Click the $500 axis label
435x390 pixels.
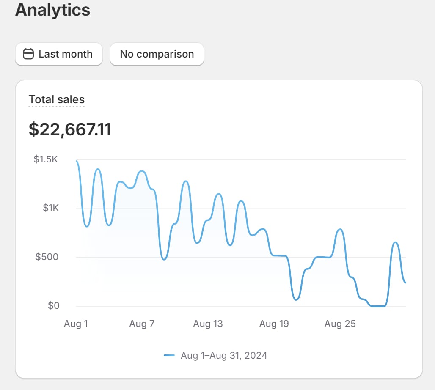[x=47, y=257]
